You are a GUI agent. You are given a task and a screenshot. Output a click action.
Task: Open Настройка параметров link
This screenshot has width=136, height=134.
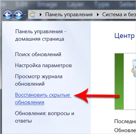(44, 66)
